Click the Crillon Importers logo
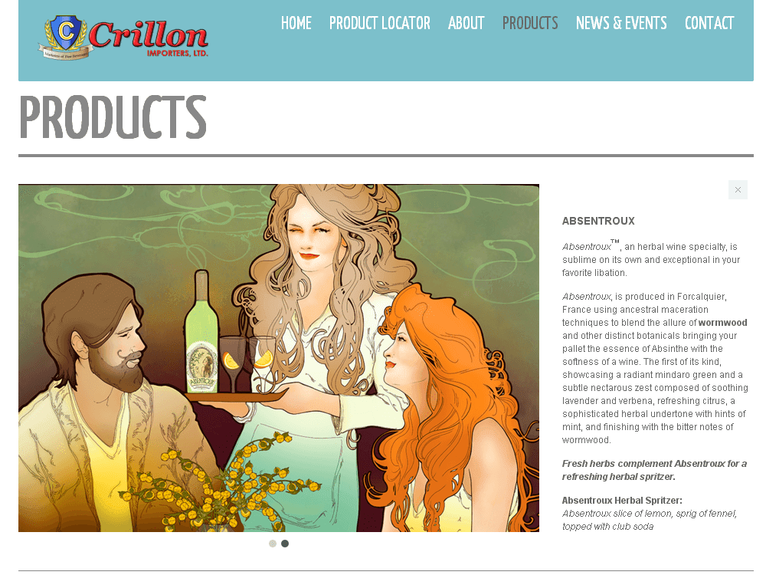The image size is (766, 575). pyautogui.click(x=123, y=38)
